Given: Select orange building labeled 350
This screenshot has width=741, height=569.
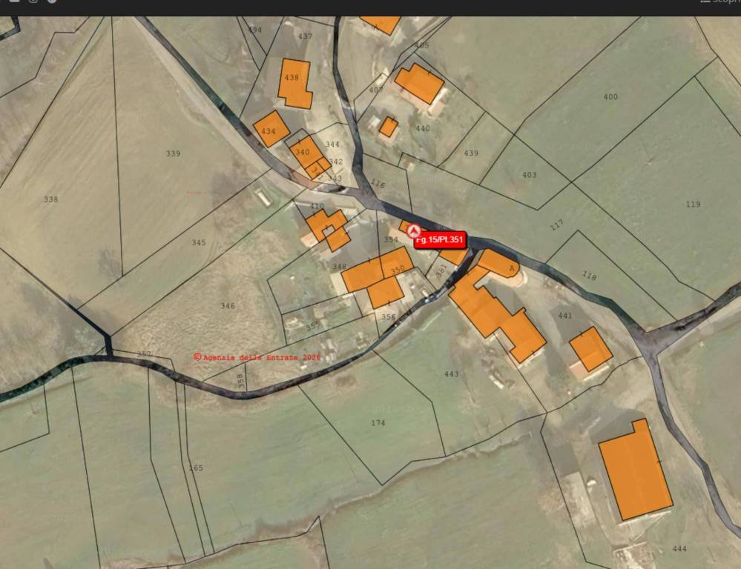Looking at the screenshot, I should pos(397,262).
